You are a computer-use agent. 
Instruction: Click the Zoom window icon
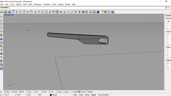click(42, 12)
